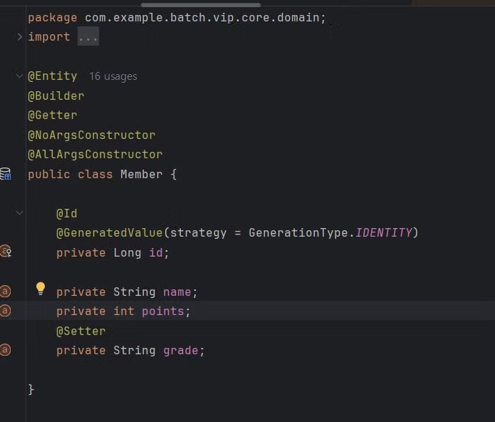Collapse the @Id field fold arrow
495x422 pixels.
click(19, 213)
